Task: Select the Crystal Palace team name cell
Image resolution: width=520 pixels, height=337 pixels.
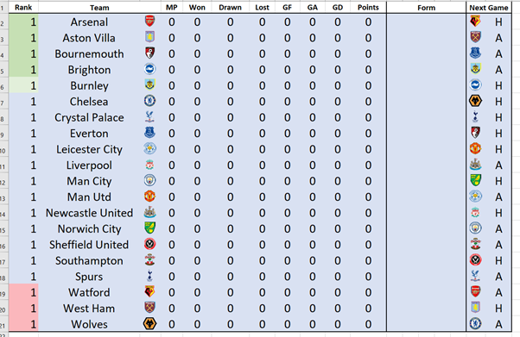Action: [x=89, y=117]
